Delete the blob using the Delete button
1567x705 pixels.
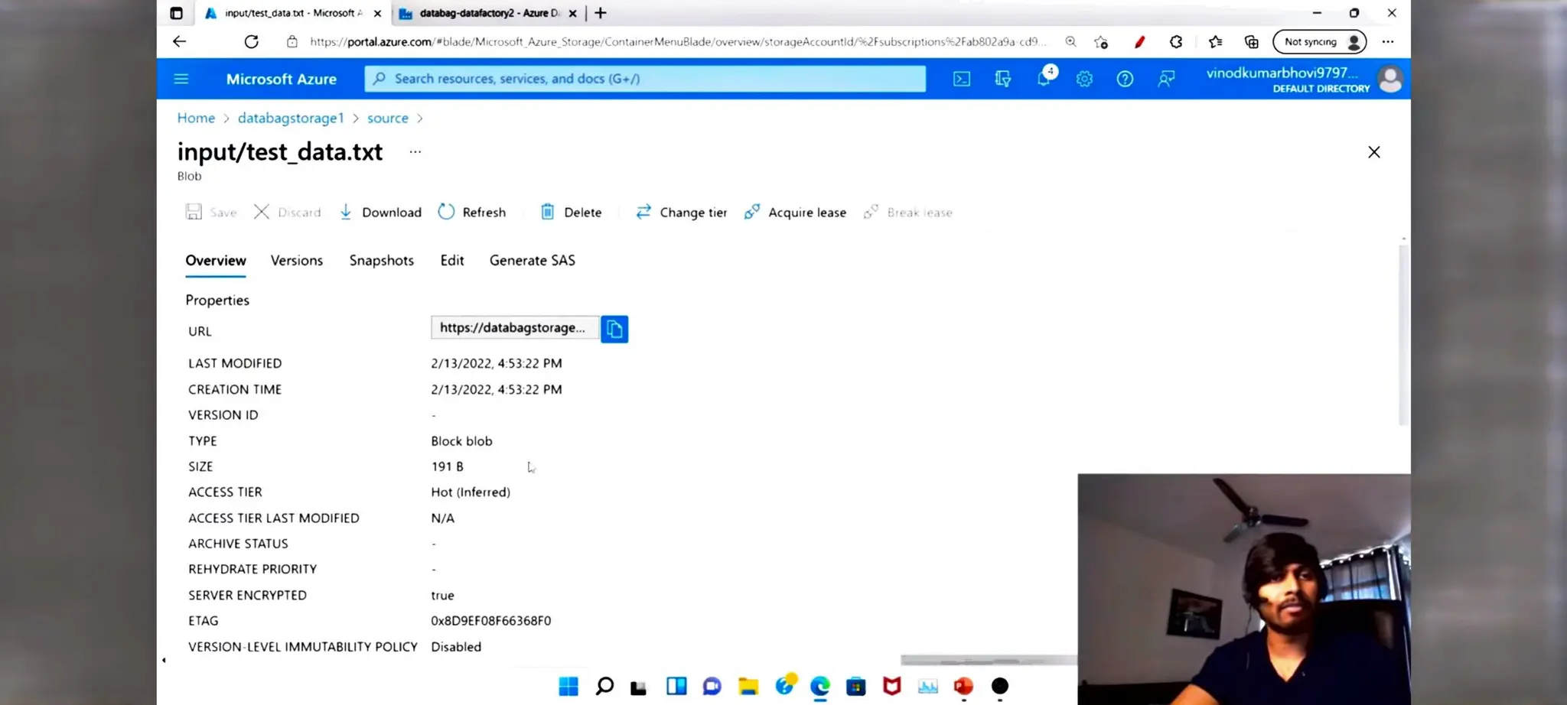571,213
